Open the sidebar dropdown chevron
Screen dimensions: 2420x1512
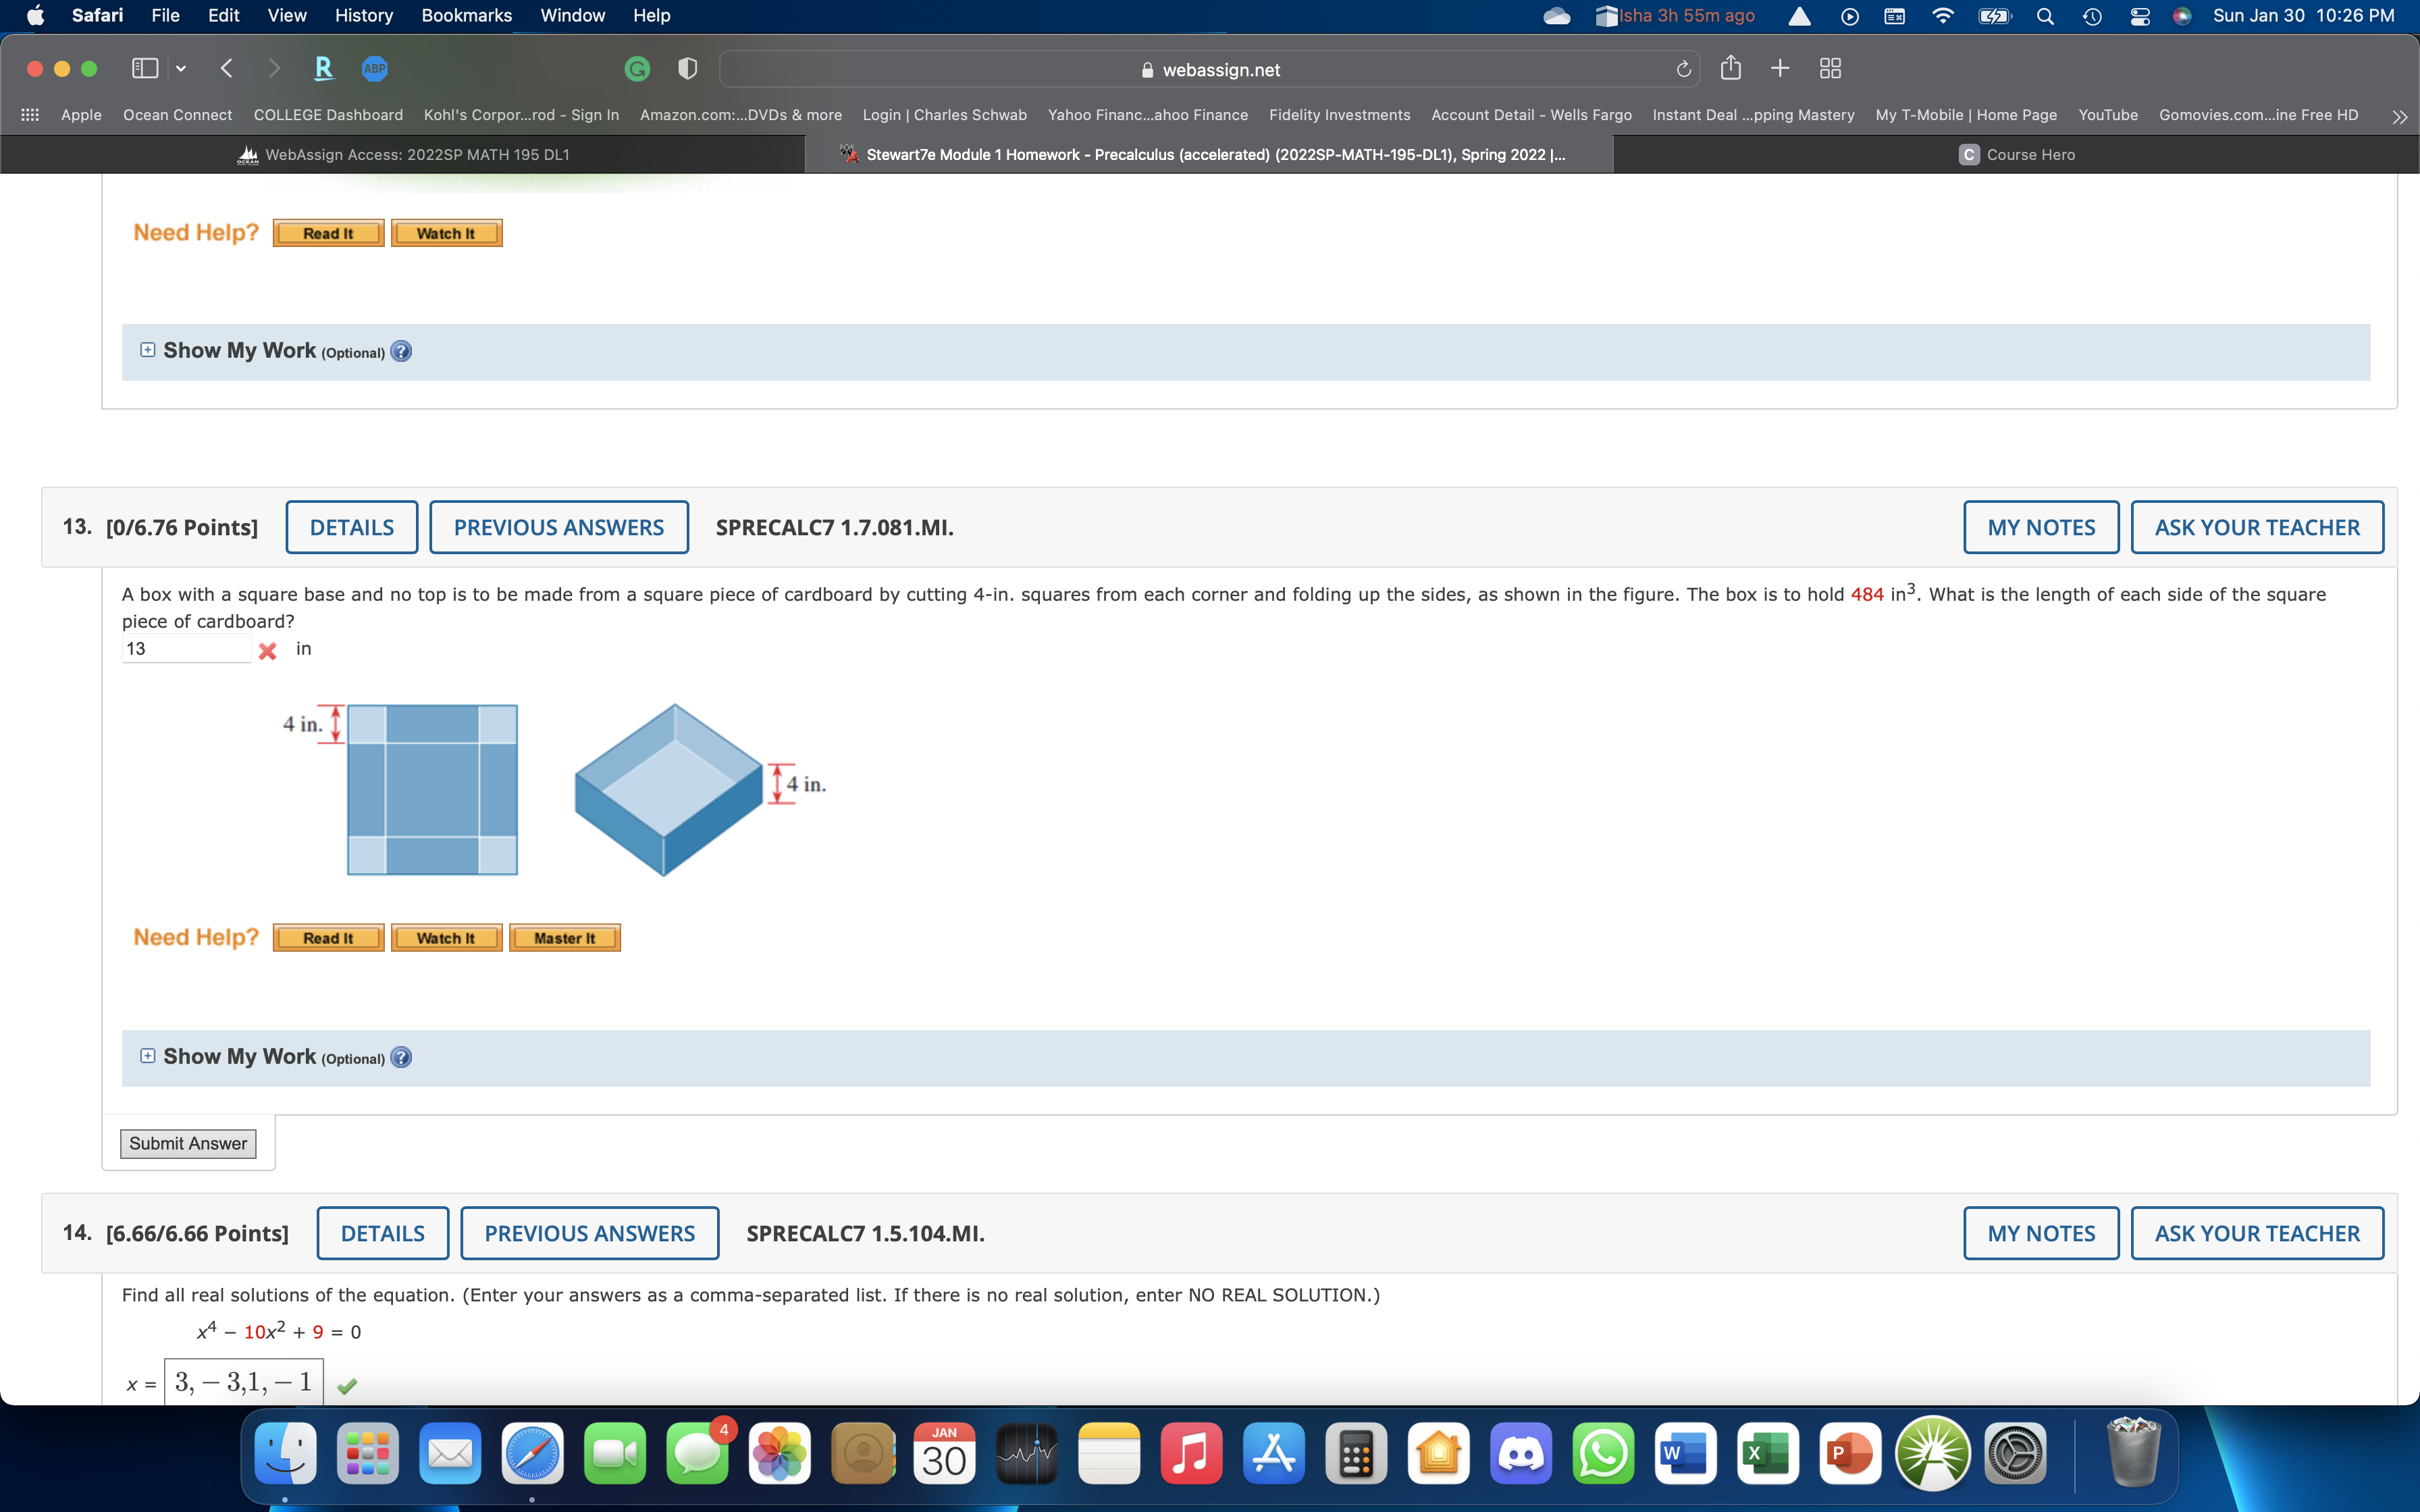tap(181, 68)
